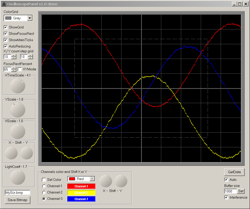The height and width of the screenshot is (209, 250).
Task: Click the oscilloscope app icon in title bar
Action: pos(4,4)
